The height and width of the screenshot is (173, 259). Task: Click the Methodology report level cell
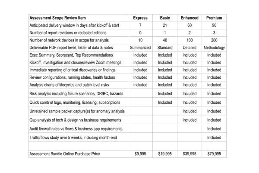214,48
